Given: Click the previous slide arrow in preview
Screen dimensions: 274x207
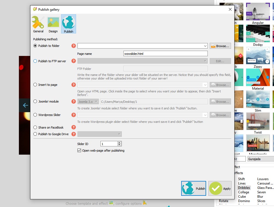Looking at the screenshot, I should click(25, 105).
